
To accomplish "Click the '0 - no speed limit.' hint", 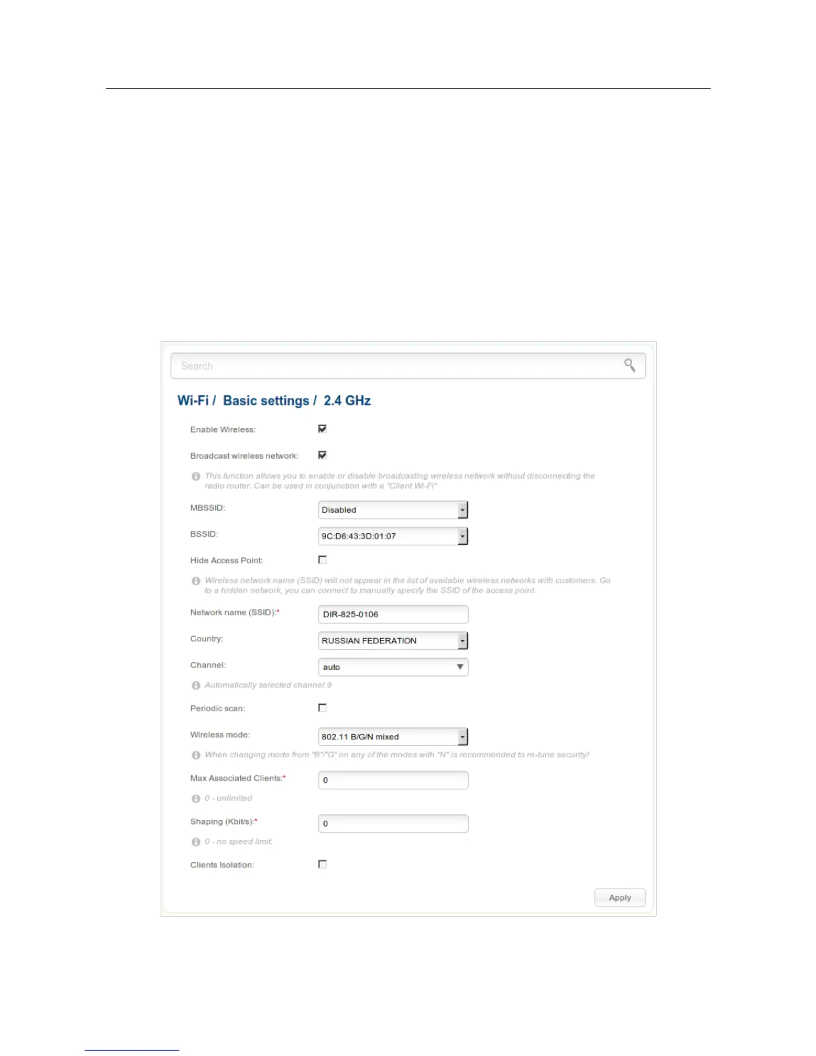I will [239, 842].
